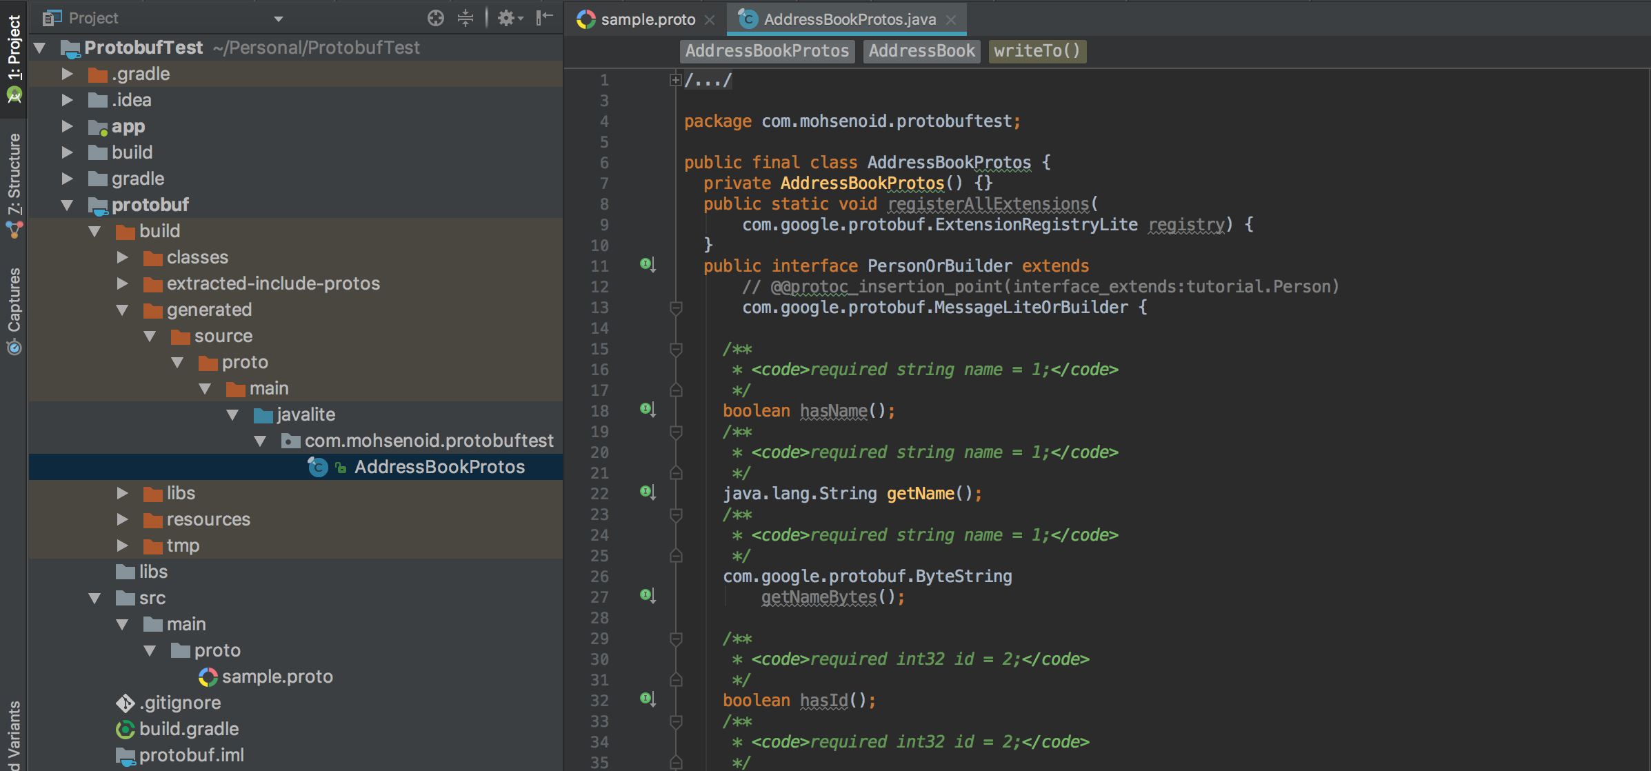
Task: Switch to the sample.proto editor tab
Action: tap(646, 19)
